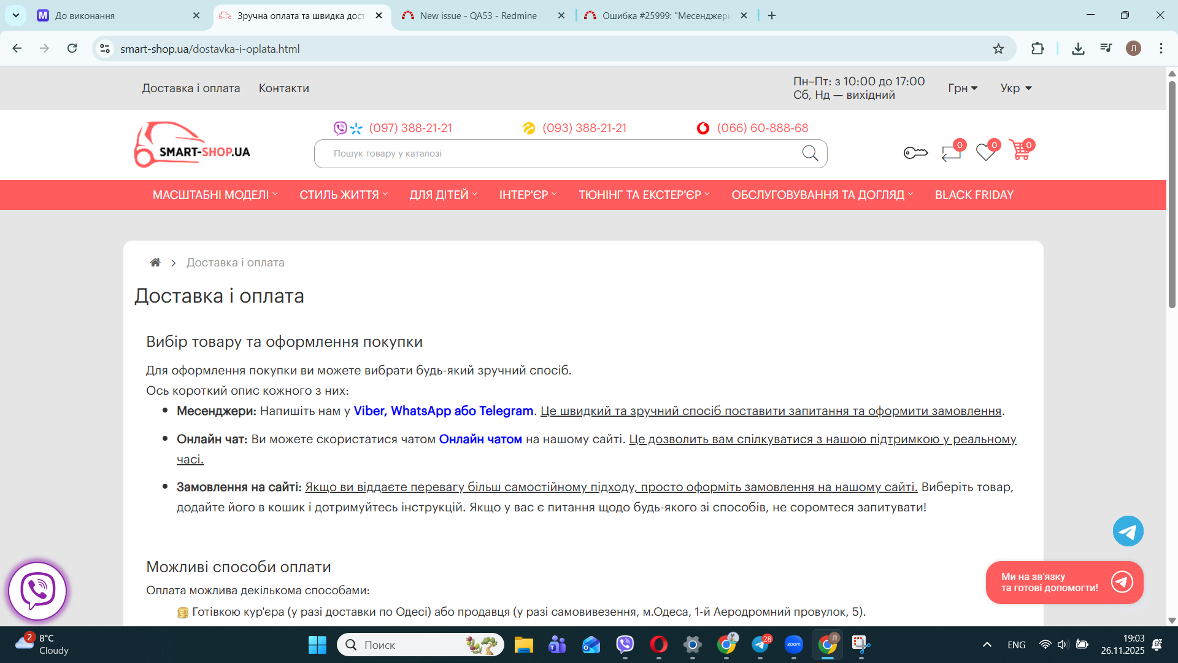
Task: Click the blue Telegram floating icon
Action: 1128,531
